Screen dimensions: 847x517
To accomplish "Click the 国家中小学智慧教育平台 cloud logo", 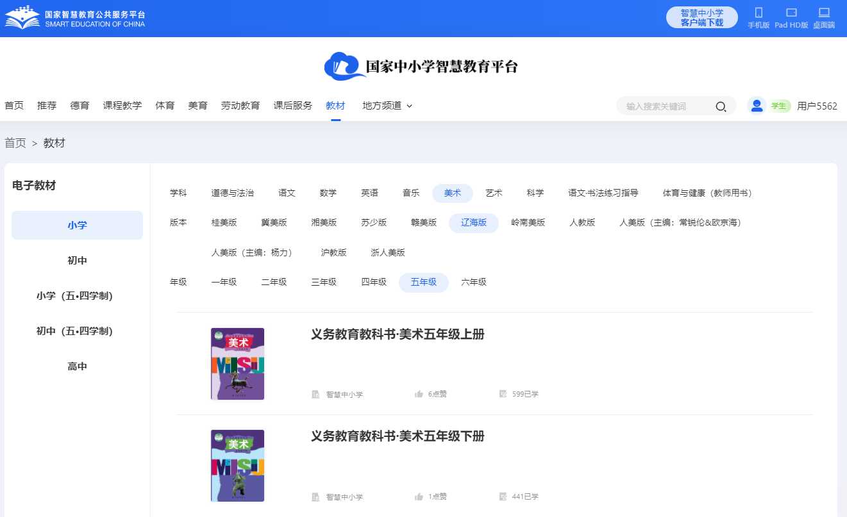I will coord(421,66).
